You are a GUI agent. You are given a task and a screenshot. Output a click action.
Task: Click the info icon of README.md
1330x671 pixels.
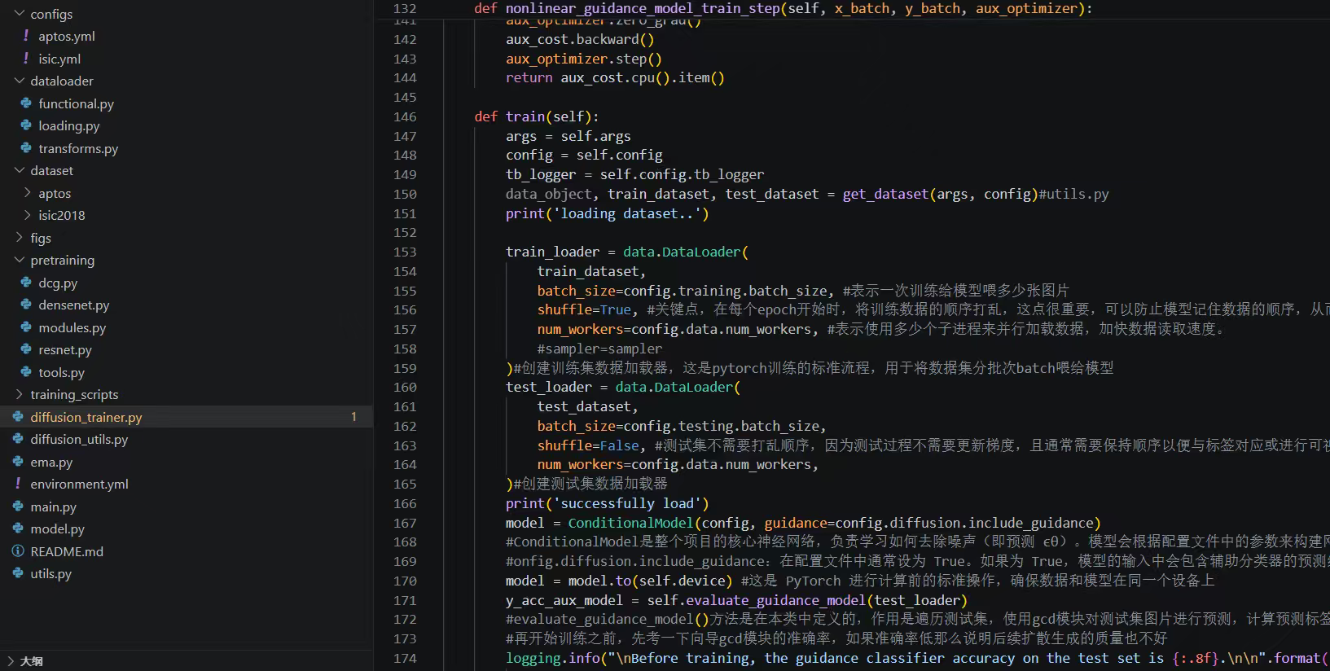[x=18, y=551]
